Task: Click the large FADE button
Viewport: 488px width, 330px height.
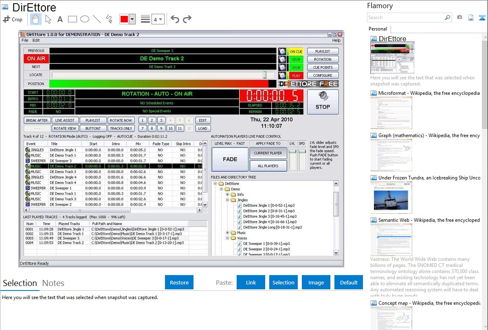Action: 230,159
